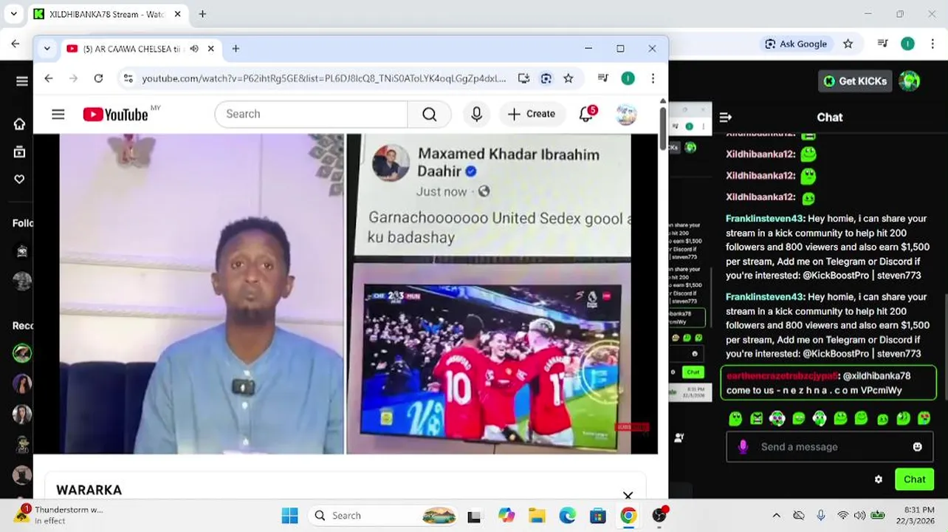The width and height of the screenshot is (948, 532).
Task: Collapse the Kick chat panel
Action: 725,117
